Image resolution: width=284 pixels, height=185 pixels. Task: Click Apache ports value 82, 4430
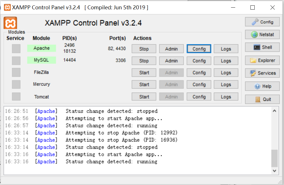pos(117,49)
